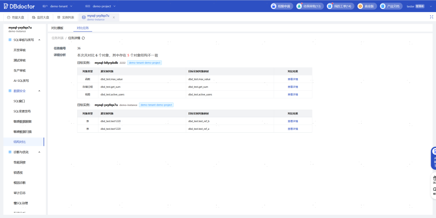Switch to the 实例列表 tab

[x=66, y=17]
